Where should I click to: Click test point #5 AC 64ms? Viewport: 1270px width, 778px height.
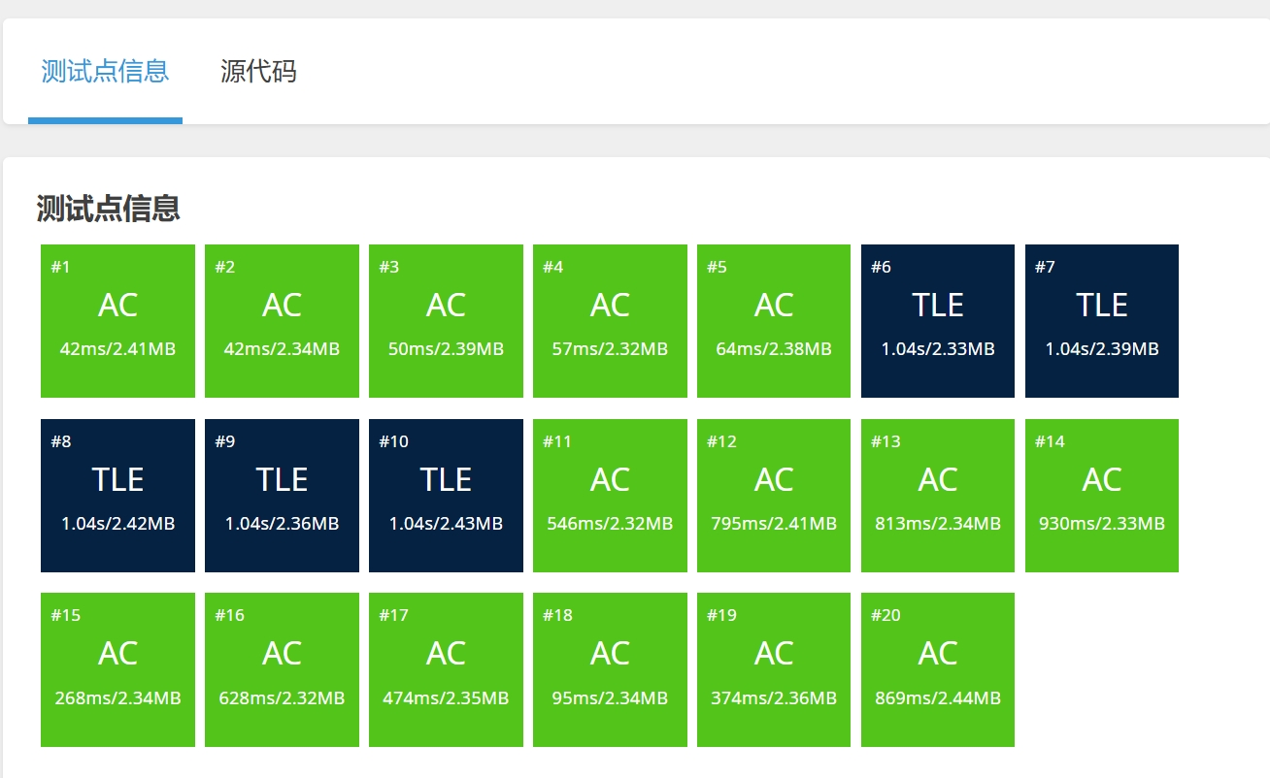774,321
